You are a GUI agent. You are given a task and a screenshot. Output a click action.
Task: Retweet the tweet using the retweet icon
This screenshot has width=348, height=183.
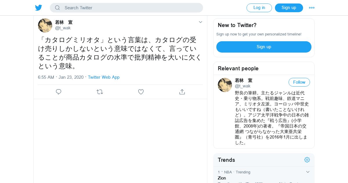(100, 92)
